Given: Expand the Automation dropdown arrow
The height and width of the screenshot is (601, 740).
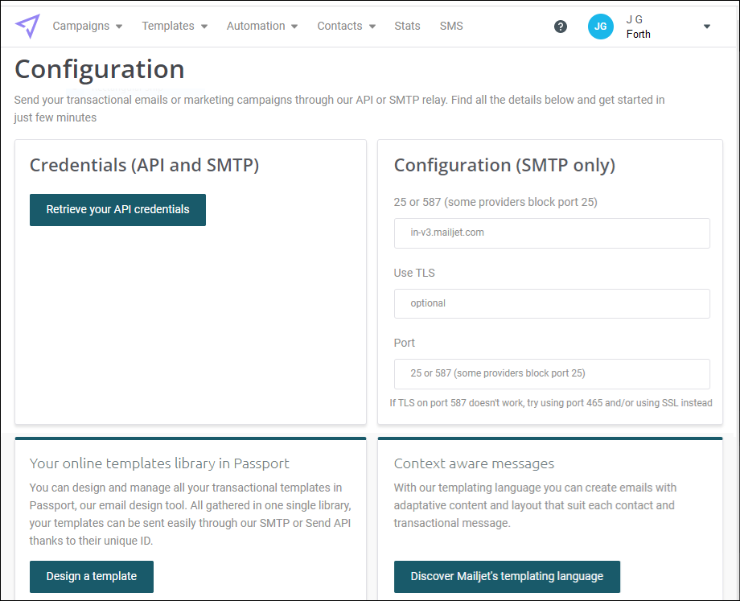Looking at the screenshot, I should point(294,27).
